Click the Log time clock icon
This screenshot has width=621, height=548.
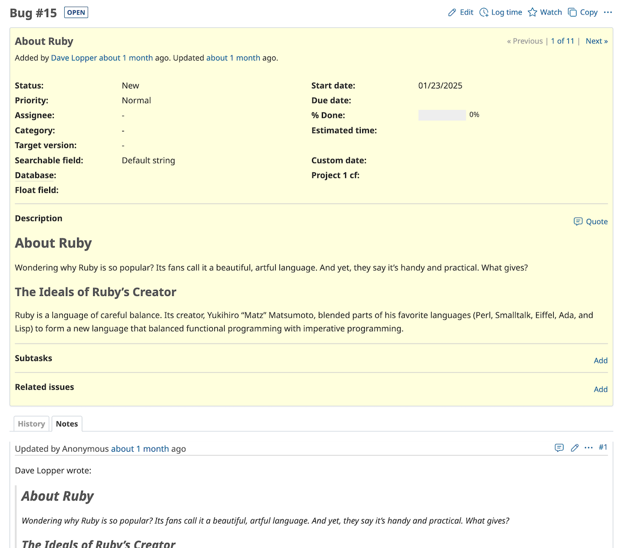coord(484,12)
